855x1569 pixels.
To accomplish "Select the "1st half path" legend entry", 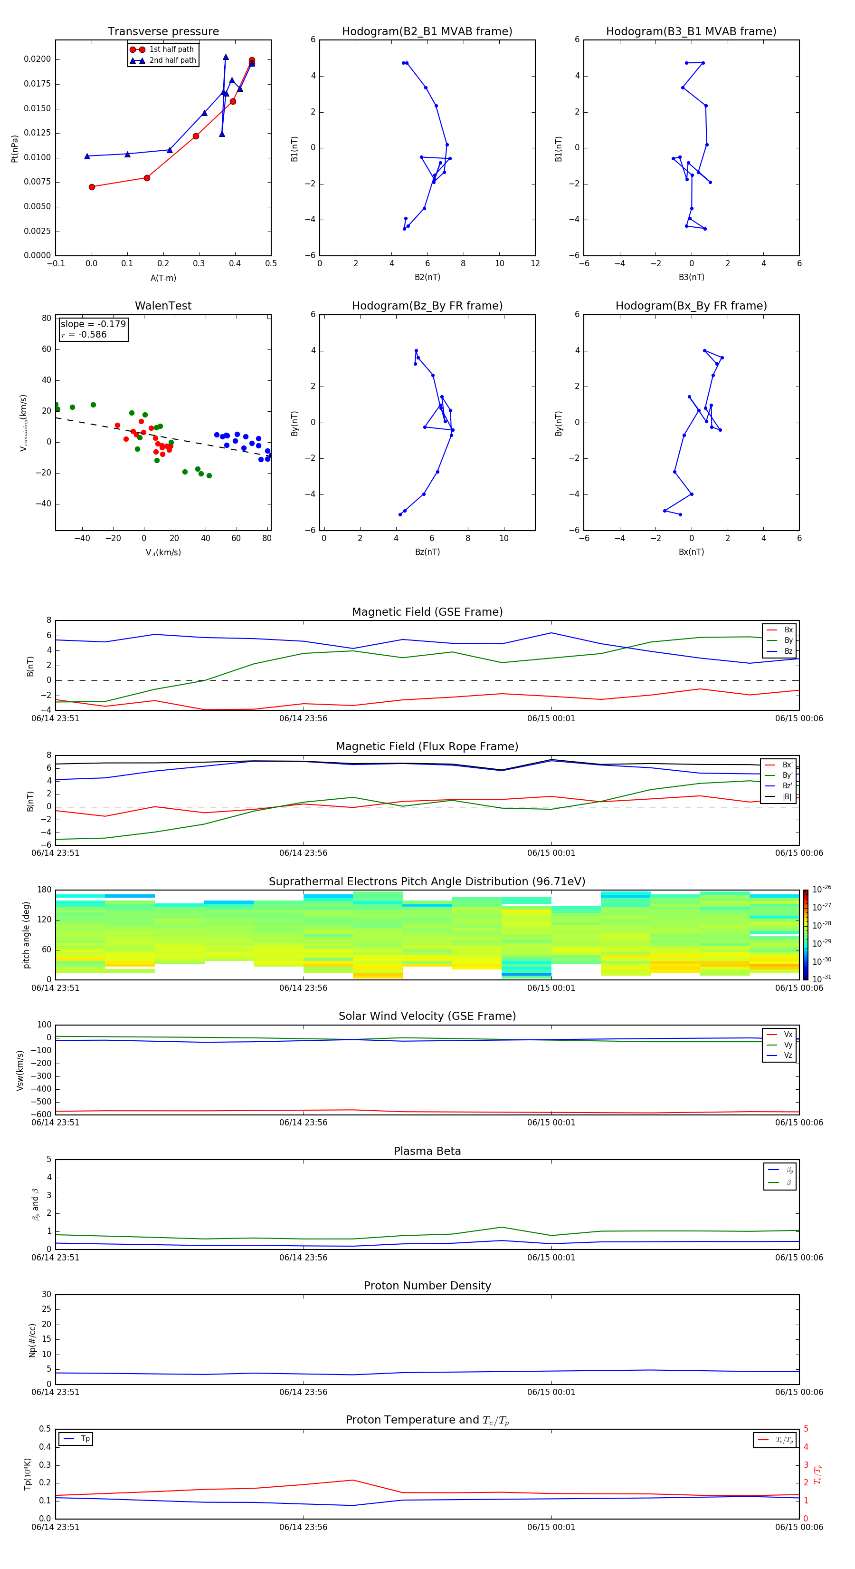I will click(x=163, y=49).
